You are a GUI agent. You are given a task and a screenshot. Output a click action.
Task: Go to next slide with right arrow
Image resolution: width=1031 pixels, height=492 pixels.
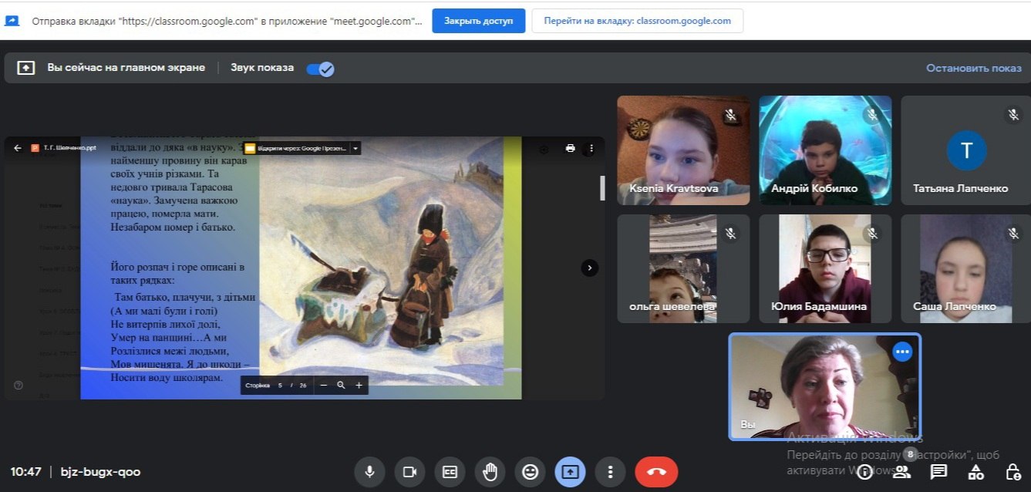click(x=589, y=268)
